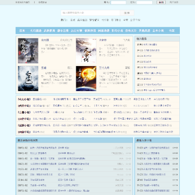Open the 恐怖灵异 category tab
The image size is (195, 195).
[x=131, y=31]
